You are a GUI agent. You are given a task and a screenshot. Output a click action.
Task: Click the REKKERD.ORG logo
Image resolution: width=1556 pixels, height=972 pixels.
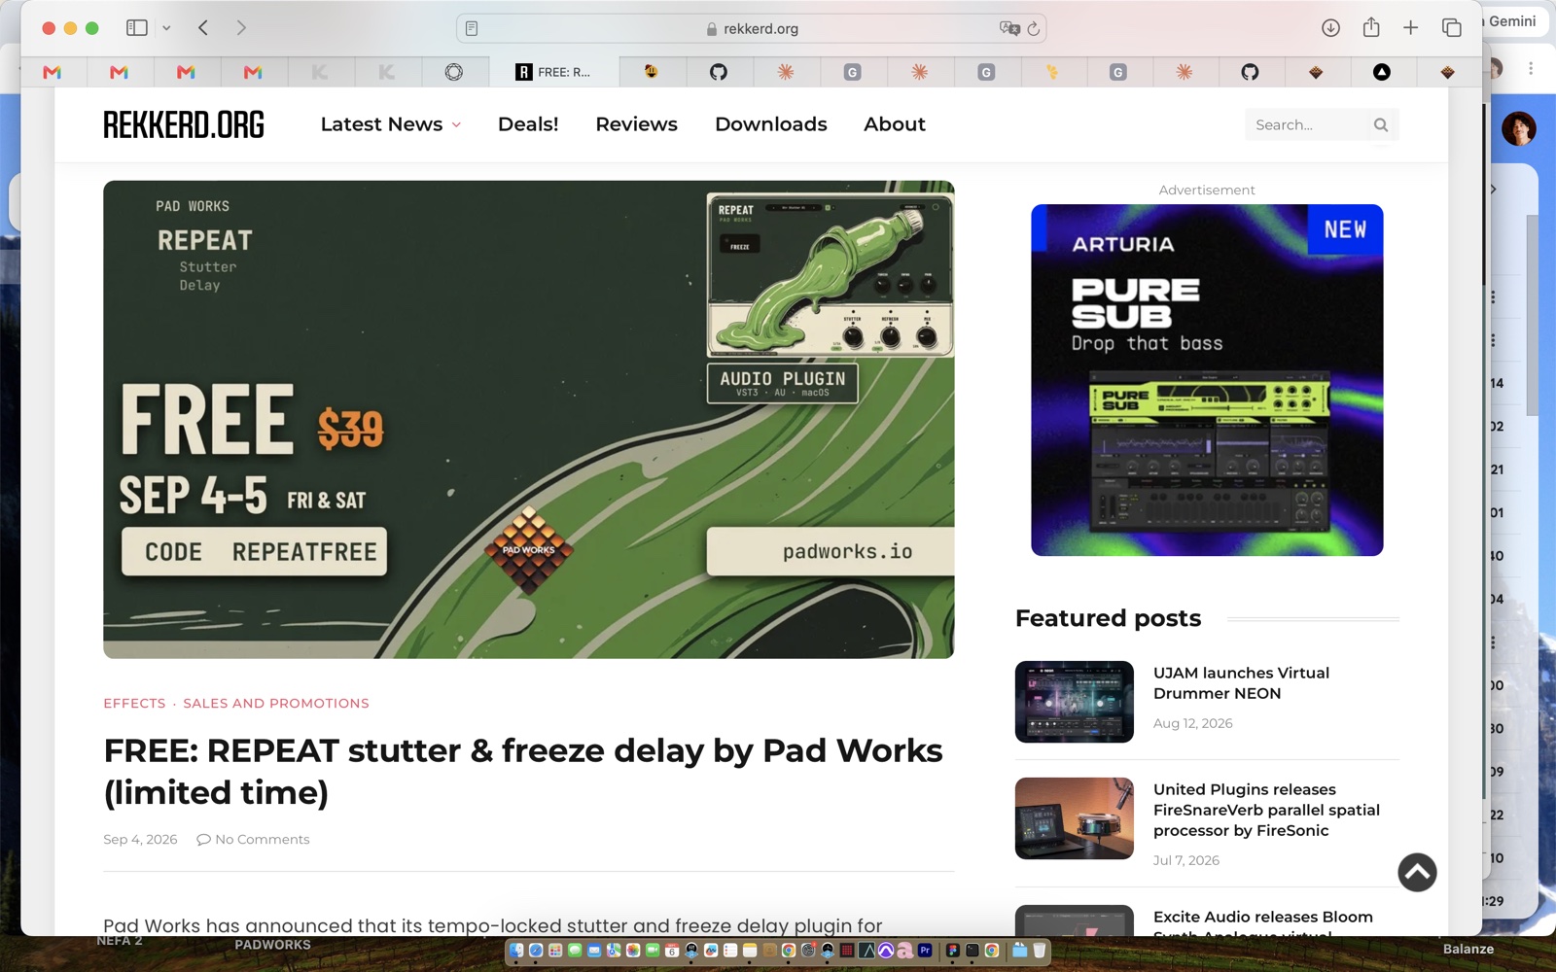pyautogui.click(x=184, y=124)
